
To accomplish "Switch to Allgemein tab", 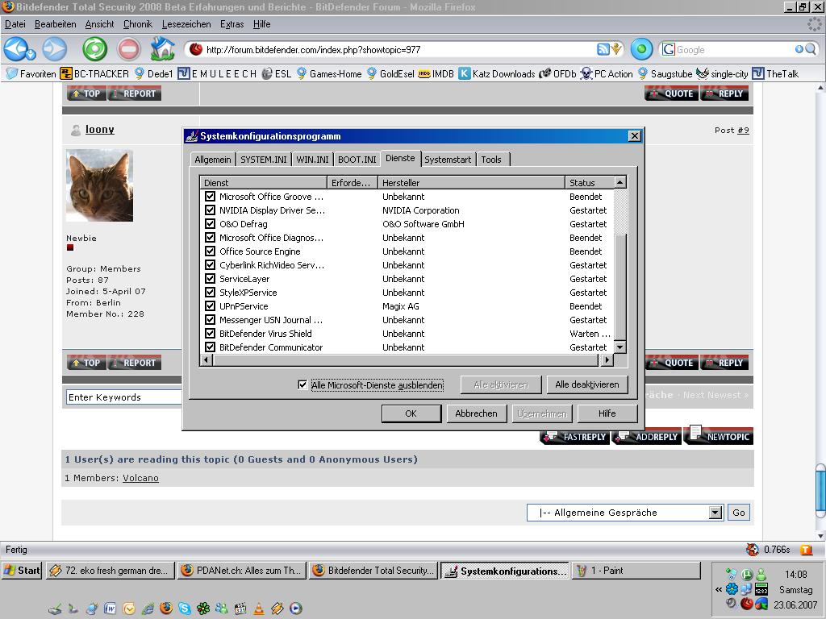I will point(213,160).
